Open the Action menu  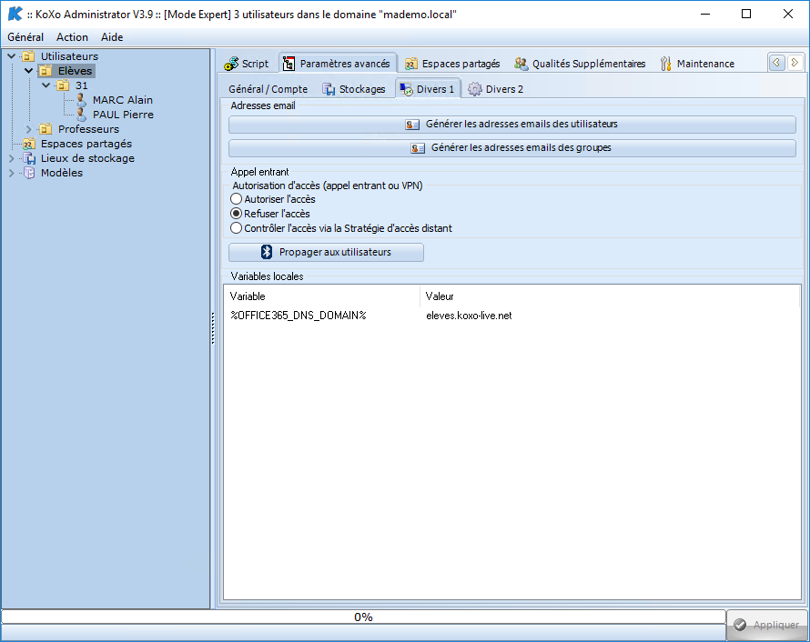[72, 37]
